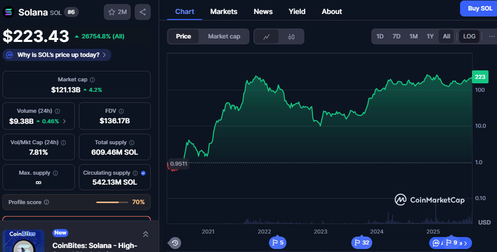The image size is (497, 252).
Task: Click verified checkmark beside Circulating supply
Action: [x=143, y=173]
